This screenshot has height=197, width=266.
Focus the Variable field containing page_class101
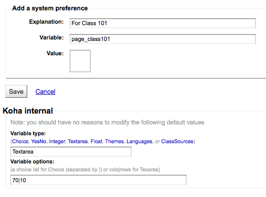(x=163, y=39)
